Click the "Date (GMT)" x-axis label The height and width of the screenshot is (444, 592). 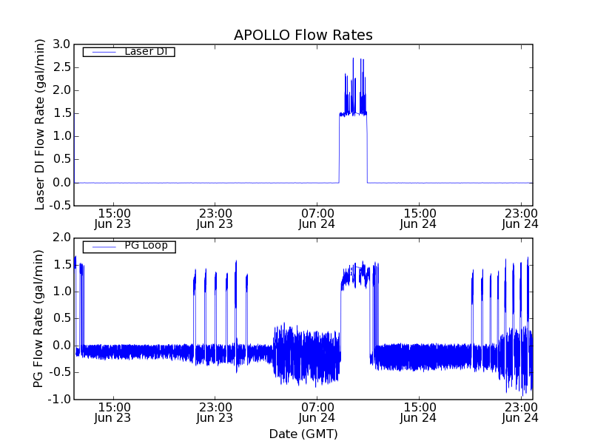(x=303, y=434)
